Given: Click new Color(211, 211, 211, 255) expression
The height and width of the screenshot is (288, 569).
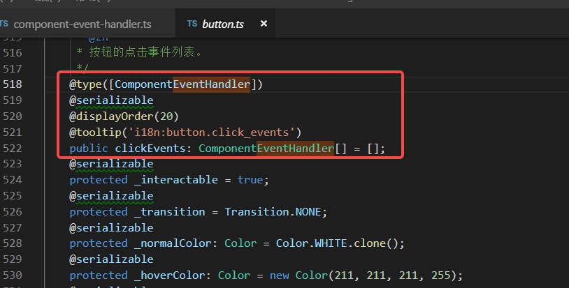Looking at the screenshot, I should tap(363, 275).
